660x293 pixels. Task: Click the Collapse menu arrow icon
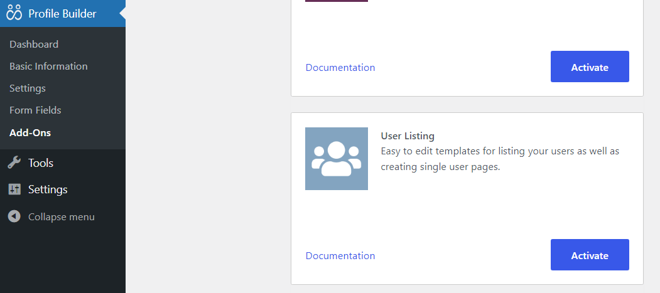[x=14, y=216]
